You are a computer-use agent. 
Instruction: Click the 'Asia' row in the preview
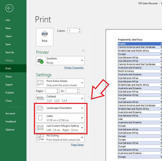(x=120, y=119)
